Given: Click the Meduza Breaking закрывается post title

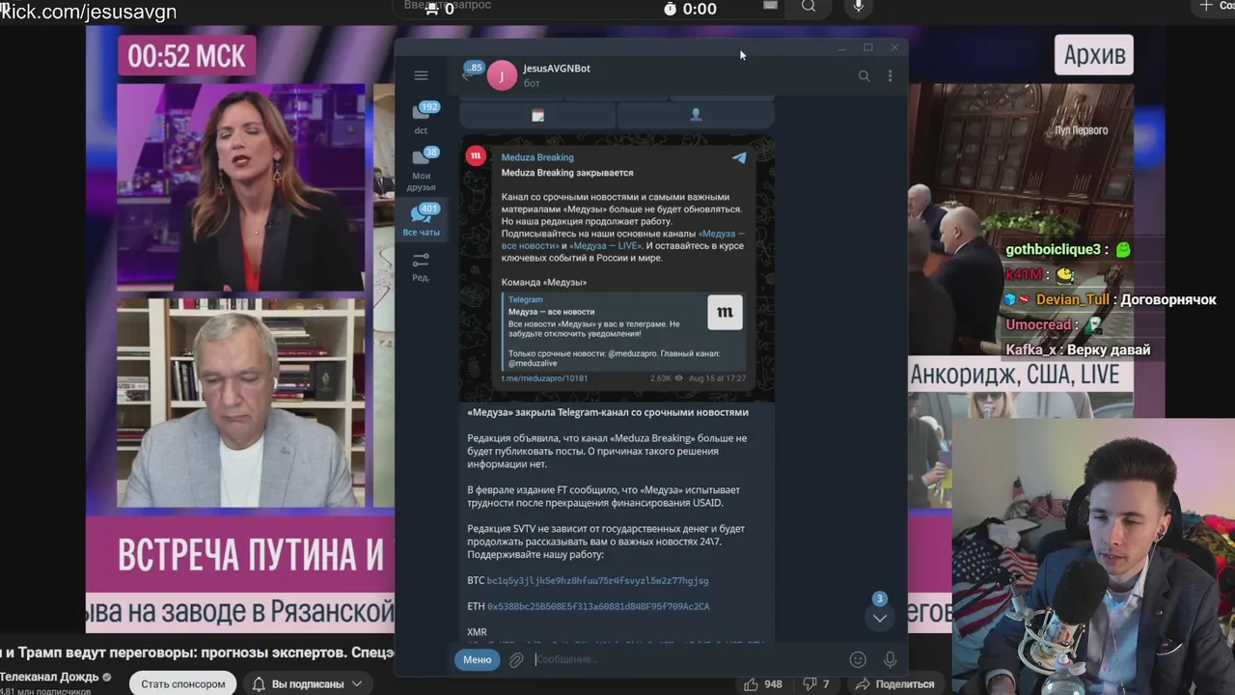Looking at the screenshot, I should pyautogui.click(x=567, y=173).
